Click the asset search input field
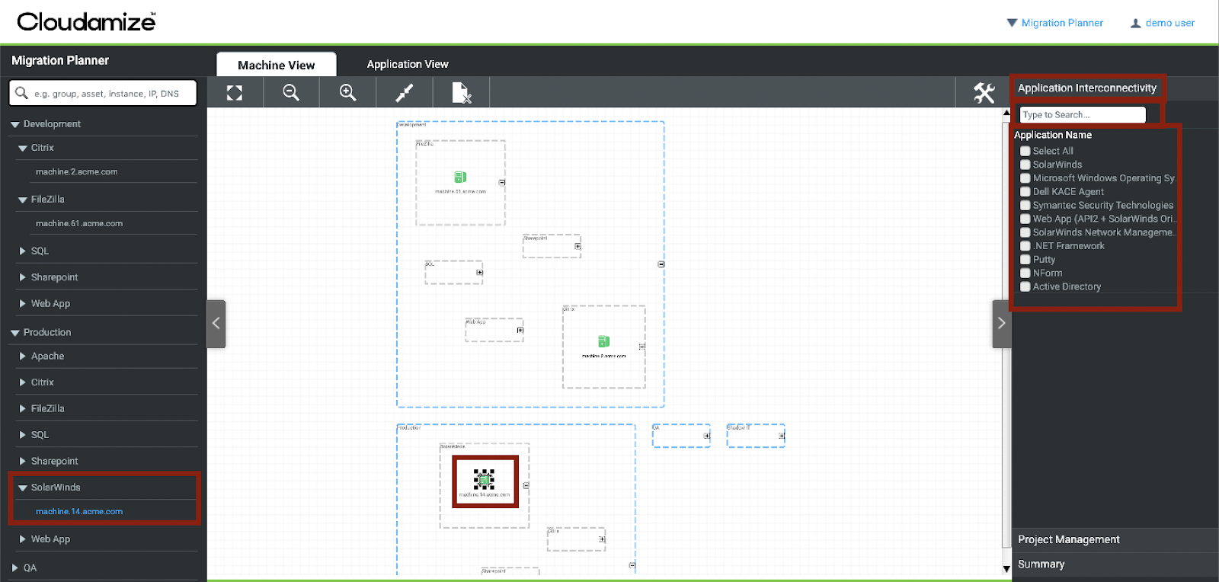This screenshot has height=582, width=1219. [107, 94]
